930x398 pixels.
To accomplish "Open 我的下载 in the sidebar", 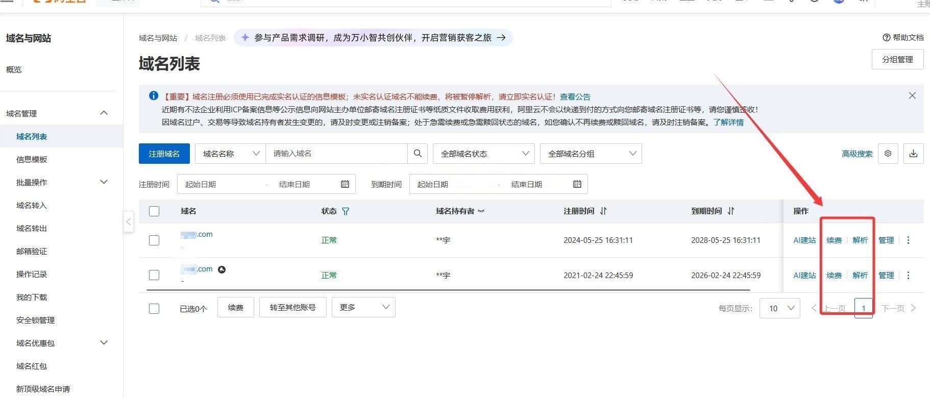I will (32, 297).
